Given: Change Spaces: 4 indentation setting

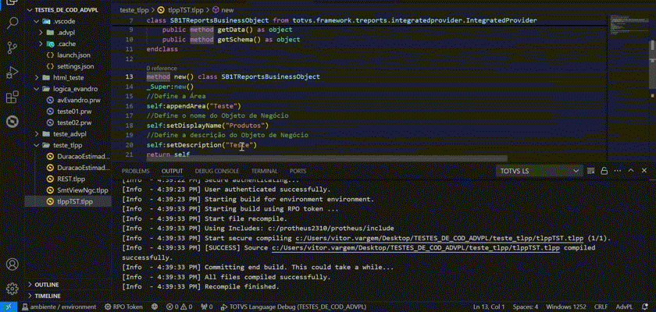Looking at the screenshot, I should (526, 307).
